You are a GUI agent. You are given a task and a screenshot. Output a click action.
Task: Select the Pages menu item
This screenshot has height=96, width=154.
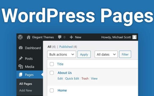click(x=30, y=75)
